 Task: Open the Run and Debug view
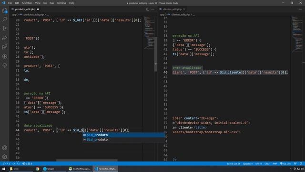click(5, 38)
